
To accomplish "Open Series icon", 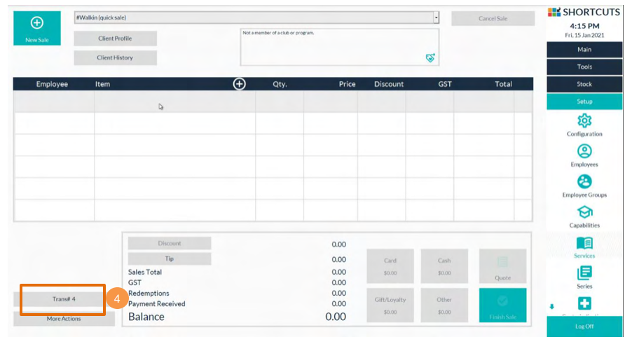I will 584,273.
